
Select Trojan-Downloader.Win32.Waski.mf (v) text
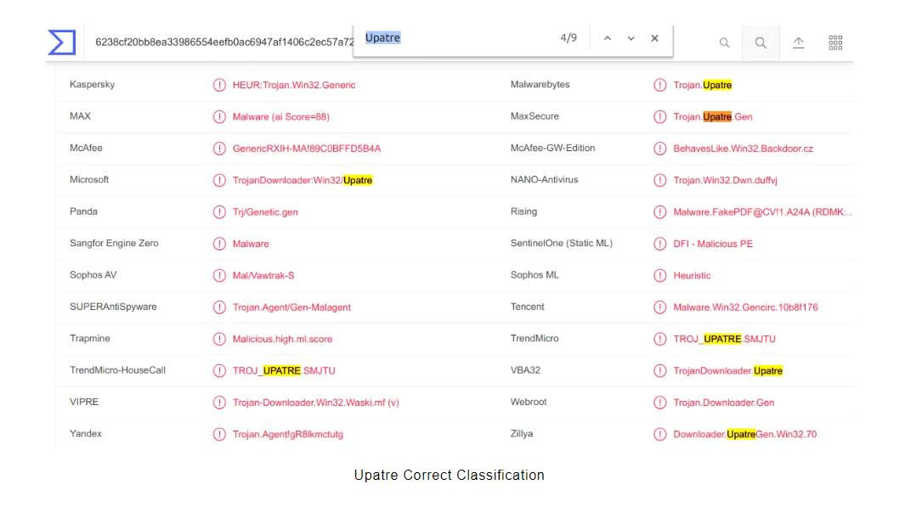tap(316, 402)
